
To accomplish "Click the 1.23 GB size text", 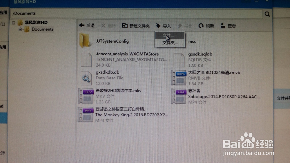I will 103,102.
